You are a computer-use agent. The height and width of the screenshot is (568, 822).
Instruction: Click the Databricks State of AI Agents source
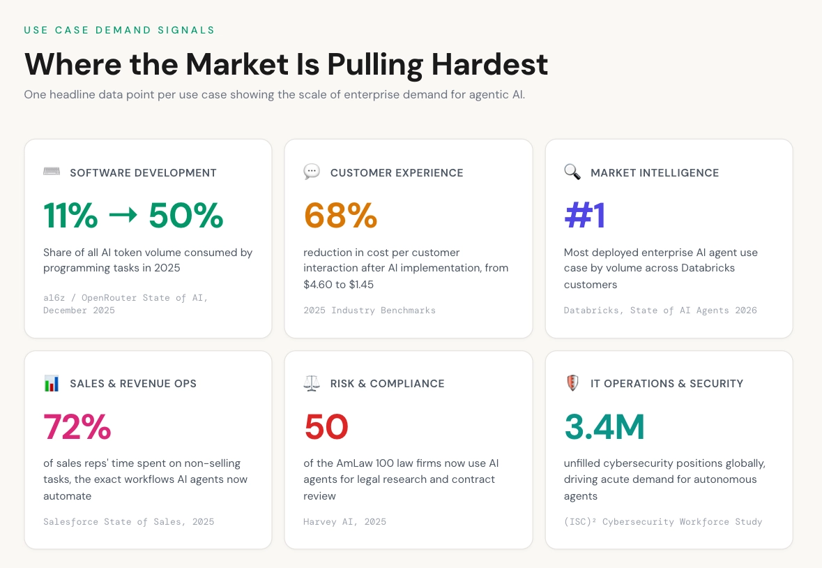(660, 310)
